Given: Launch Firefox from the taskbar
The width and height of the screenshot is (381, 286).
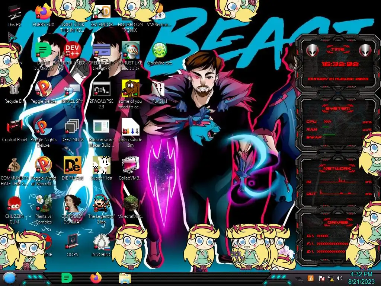Looking at the screenshot, I should [96, 278].
